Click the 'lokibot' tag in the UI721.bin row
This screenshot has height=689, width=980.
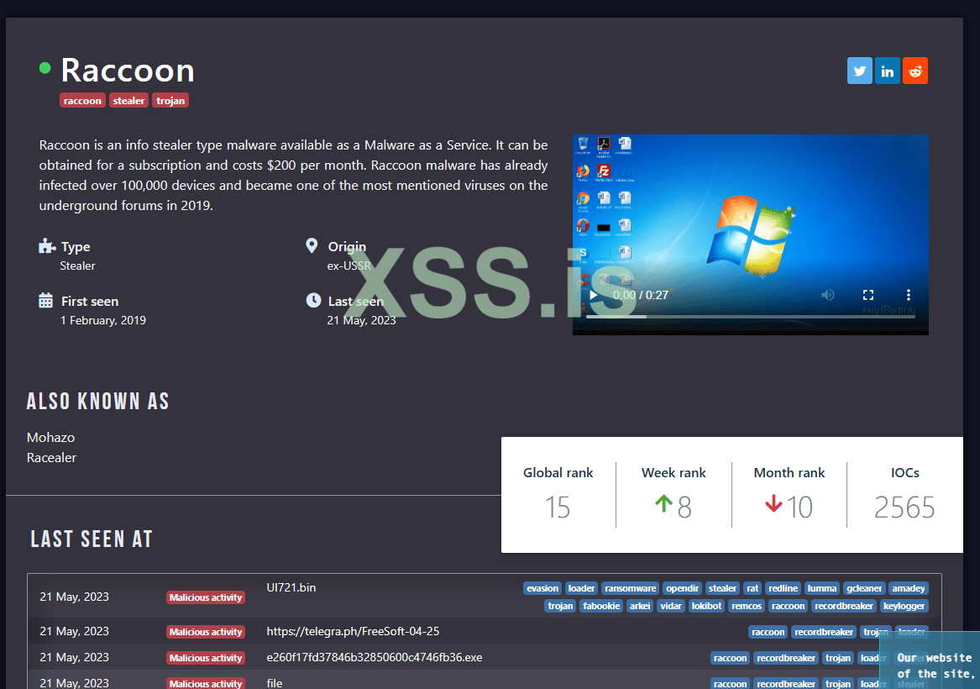coord(706,606)
